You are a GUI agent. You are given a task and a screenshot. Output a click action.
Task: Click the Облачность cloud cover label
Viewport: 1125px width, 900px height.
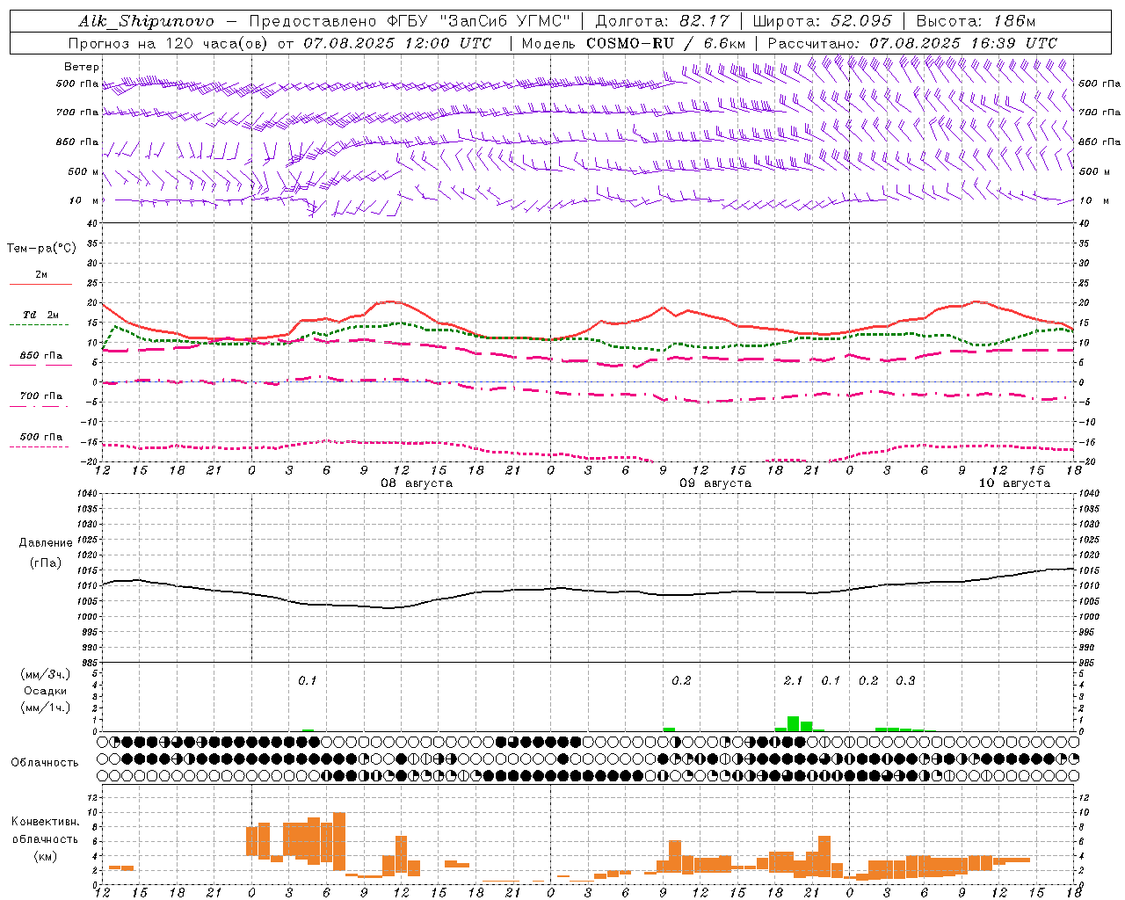[x=45, y=763]
